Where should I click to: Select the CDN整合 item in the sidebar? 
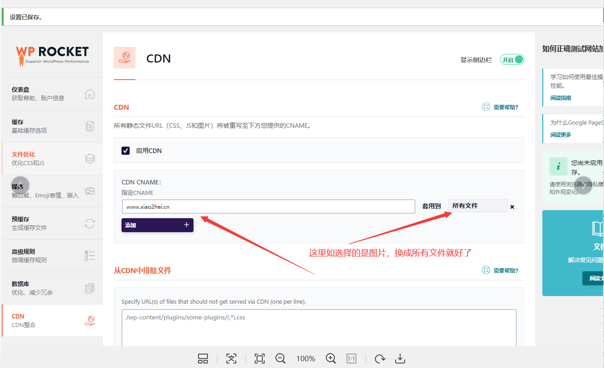tap(52, 321)
